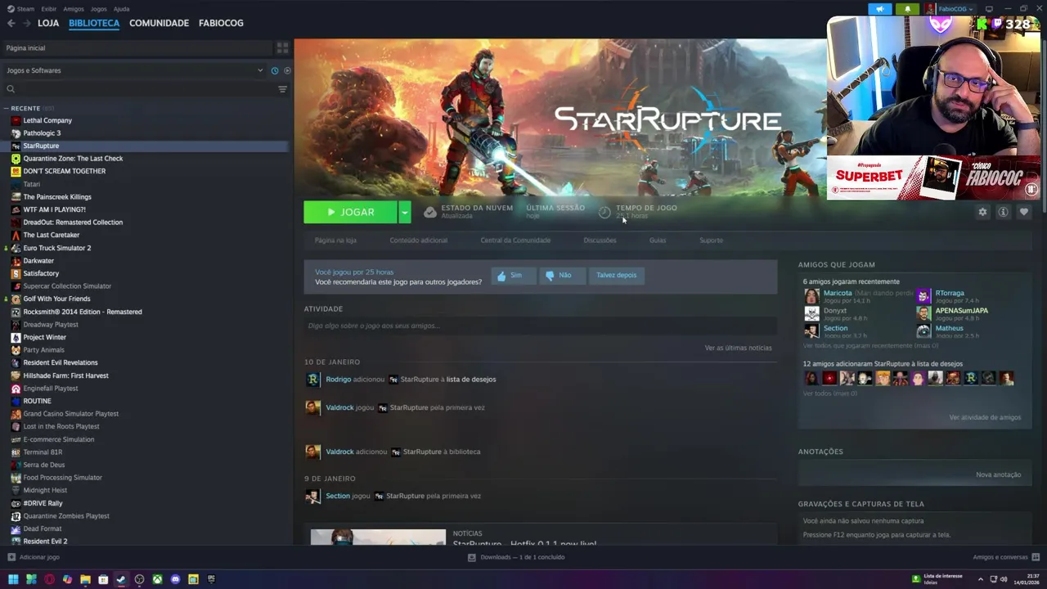Open Guias tab
The height and width of the screenshot is (589, 1047).
[658, 241]
